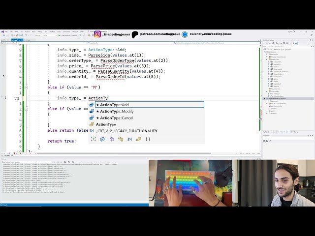315x236 pixels.
Task: Switch to Solution Explorer panel tab
Action: [284, 132]
